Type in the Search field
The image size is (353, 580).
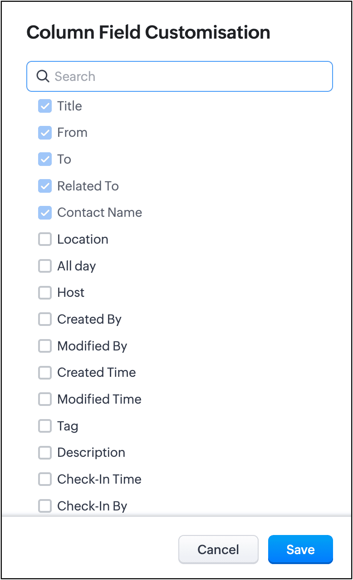tap(191, 76)
